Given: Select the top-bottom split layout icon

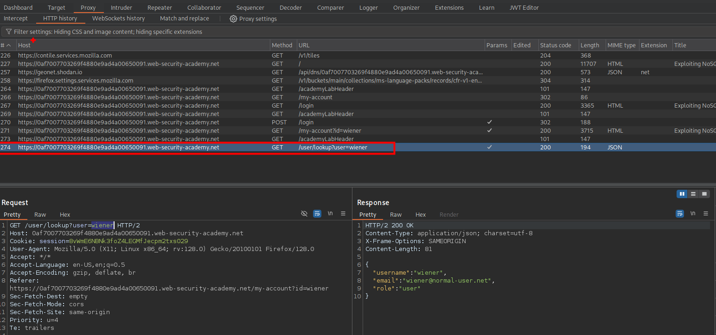Looking at the screenshot, I should (x=693, y=193).
